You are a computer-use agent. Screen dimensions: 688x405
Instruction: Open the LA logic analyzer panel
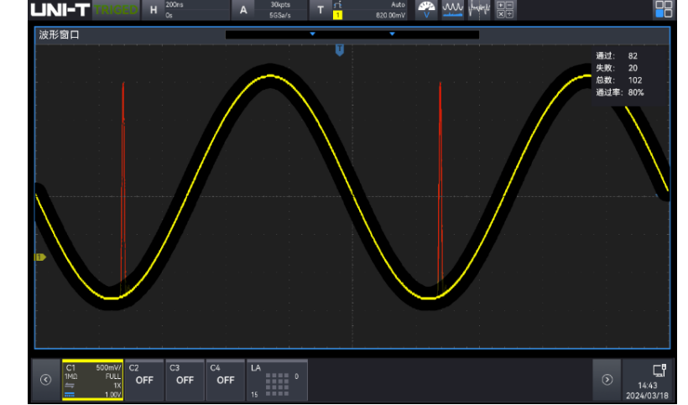tap(276, 380)
